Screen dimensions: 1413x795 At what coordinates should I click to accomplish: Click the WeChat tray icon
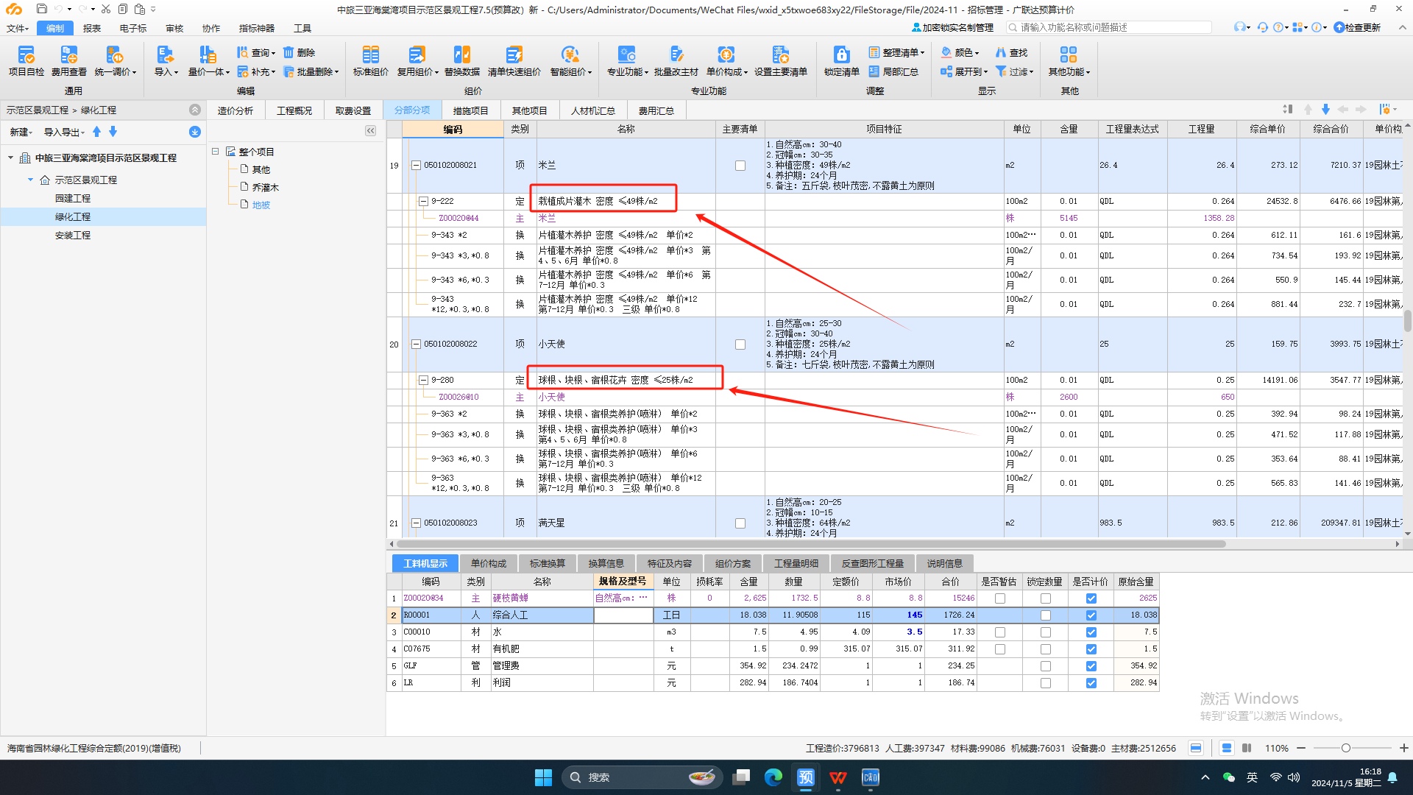pos(1228,777)
